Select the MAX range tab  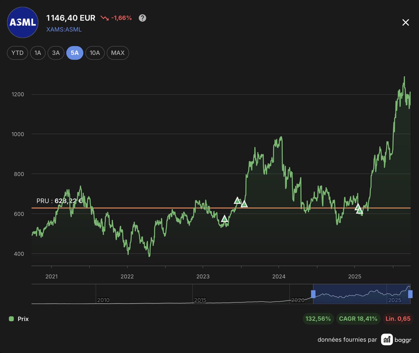coord(118,53)
